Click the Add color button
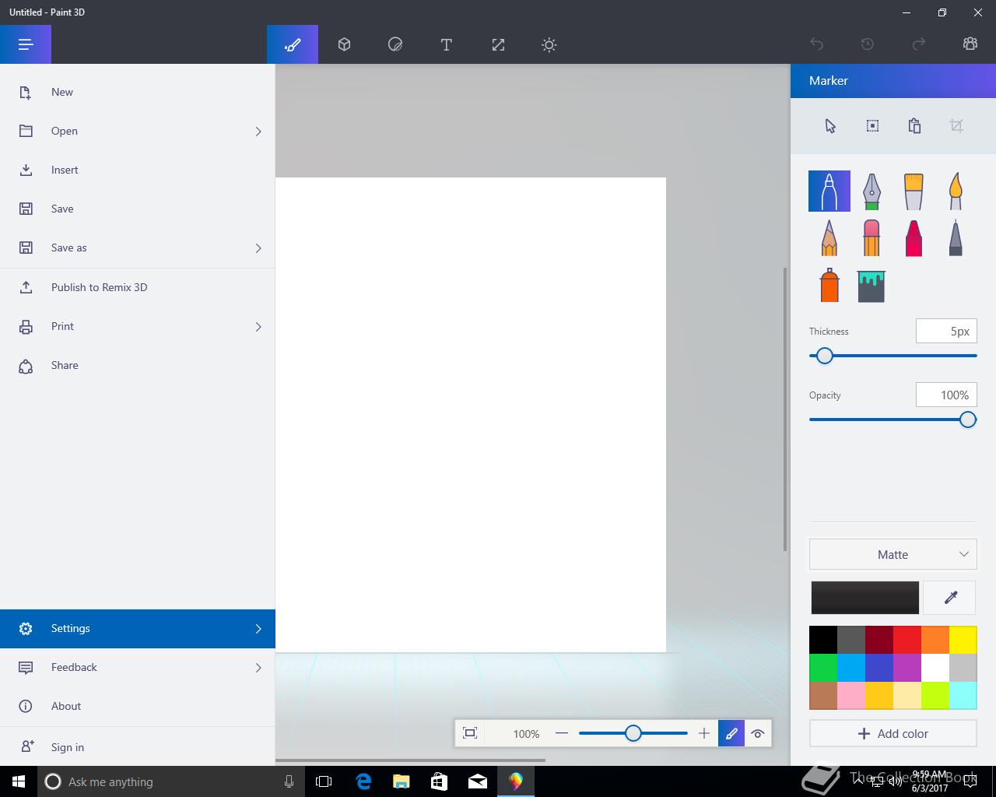 tap(893, 733)
